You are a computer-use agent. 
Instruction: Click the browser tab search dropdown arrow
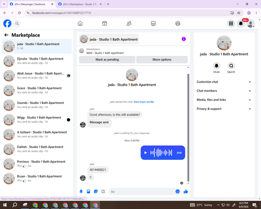pos(4,4)
